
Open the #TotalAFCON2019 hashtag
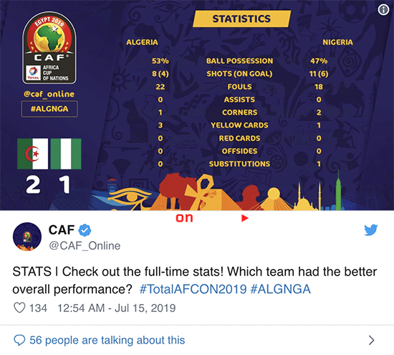[x=193, y=289]
